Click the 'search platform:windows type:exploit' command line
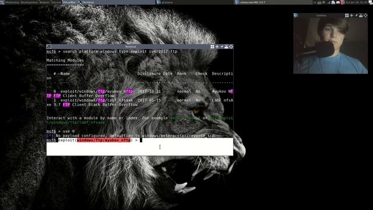Screen dimensions: 373x210 point(112,51)
